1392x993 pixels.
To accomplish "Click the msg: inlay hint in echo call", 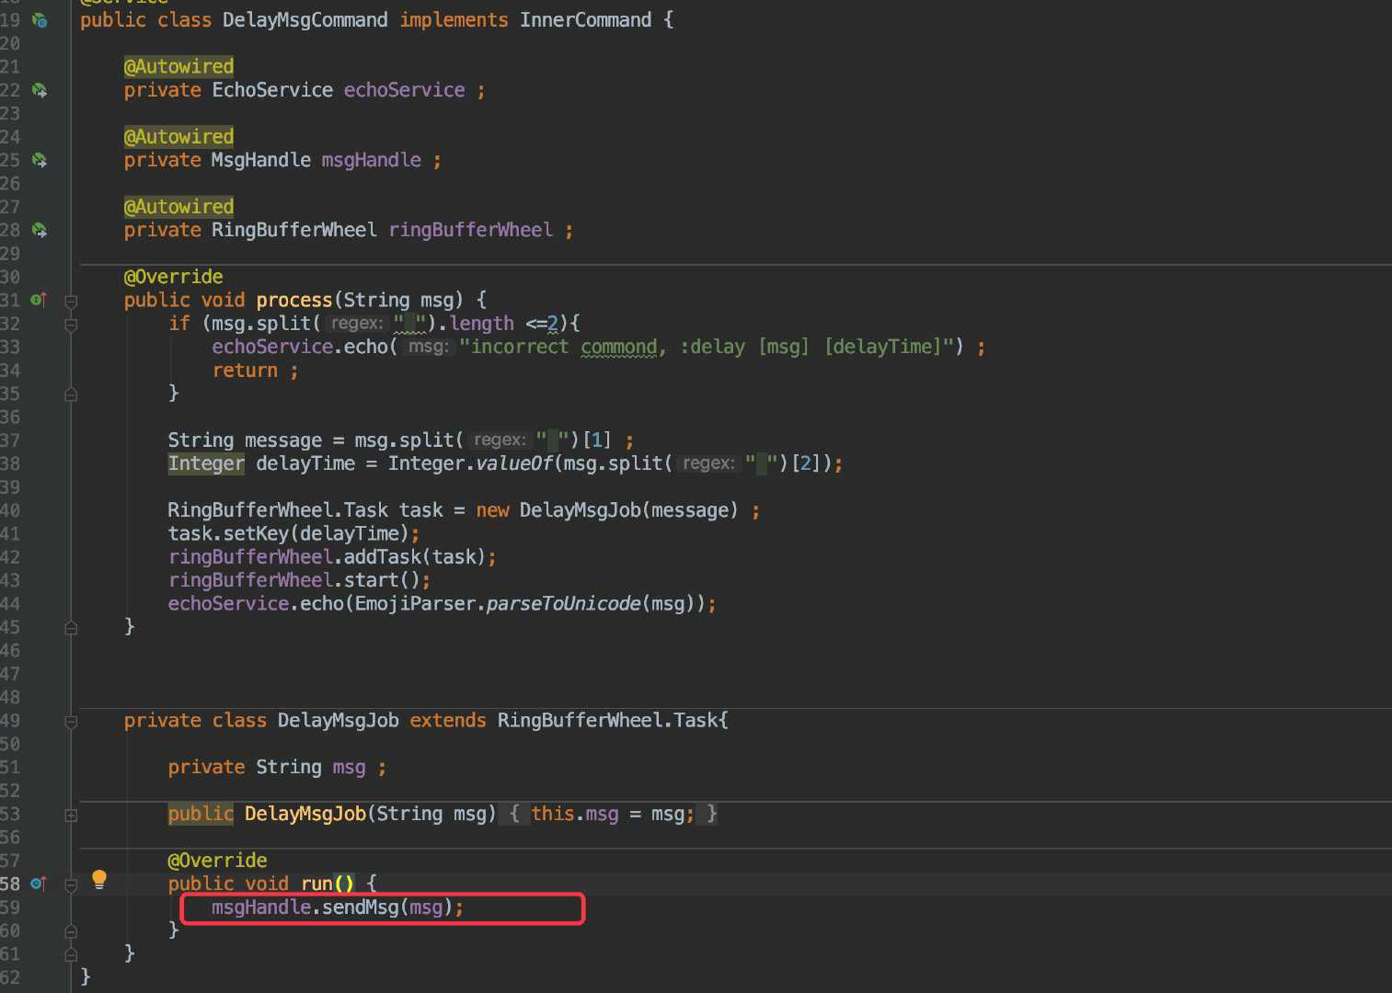I will tap(428, 347).
